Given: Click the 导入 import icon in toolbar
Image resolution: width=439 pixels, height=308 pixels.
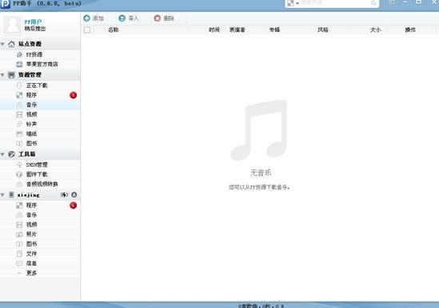Looking at the screenshot, I should coord(122,18).
